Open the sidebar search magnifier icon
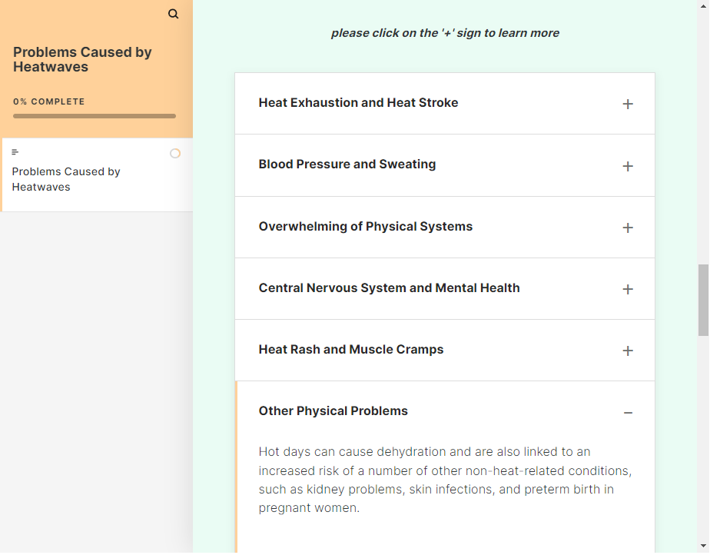The image size is (710, 555). 173,14
